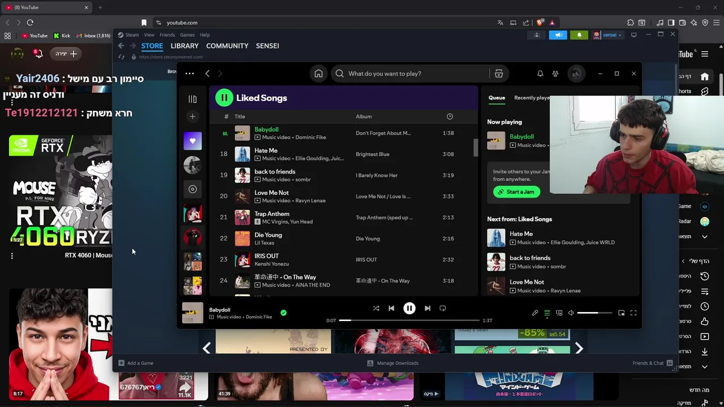Screen dimensions: 724x407
Task: Enter Steam Big Picture mode icon
Action: click(x=633, y=35)
